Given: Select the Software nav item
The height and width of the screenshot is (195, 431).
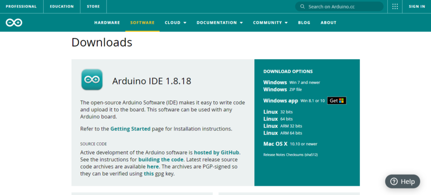Looking at the screenshot, I should coord(142,23).
